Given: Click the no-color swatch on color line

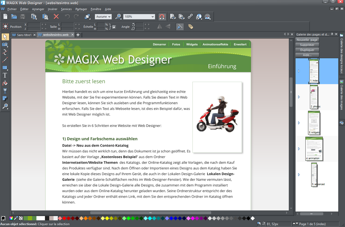Looking at the screenshot, I should click(20, 218).
